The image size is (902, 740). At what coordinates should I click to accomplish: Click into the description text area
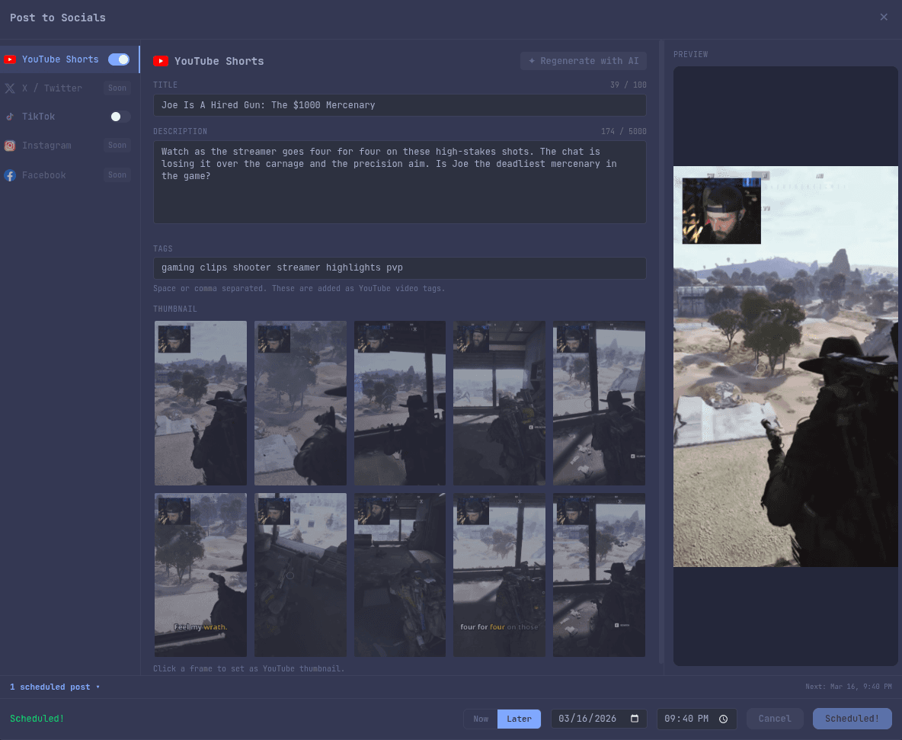point(400,182)
